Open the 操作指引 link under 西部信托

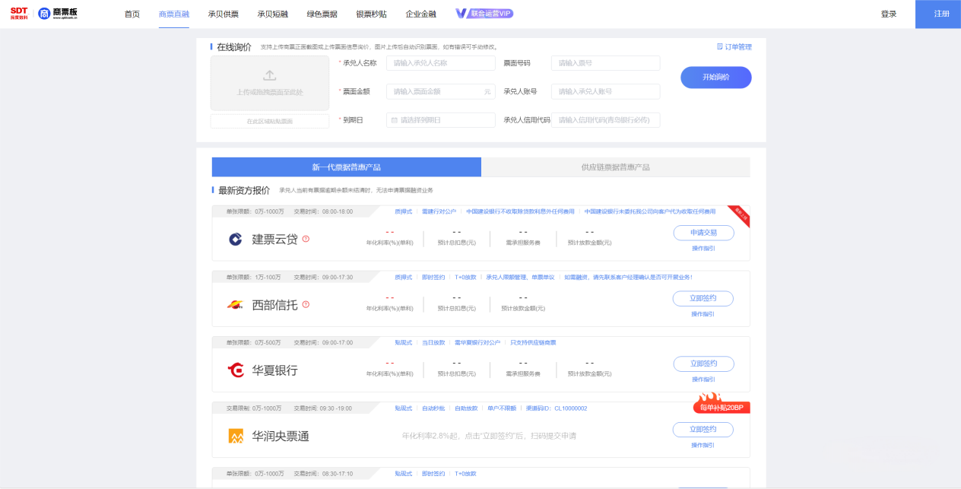pos(703,314)
